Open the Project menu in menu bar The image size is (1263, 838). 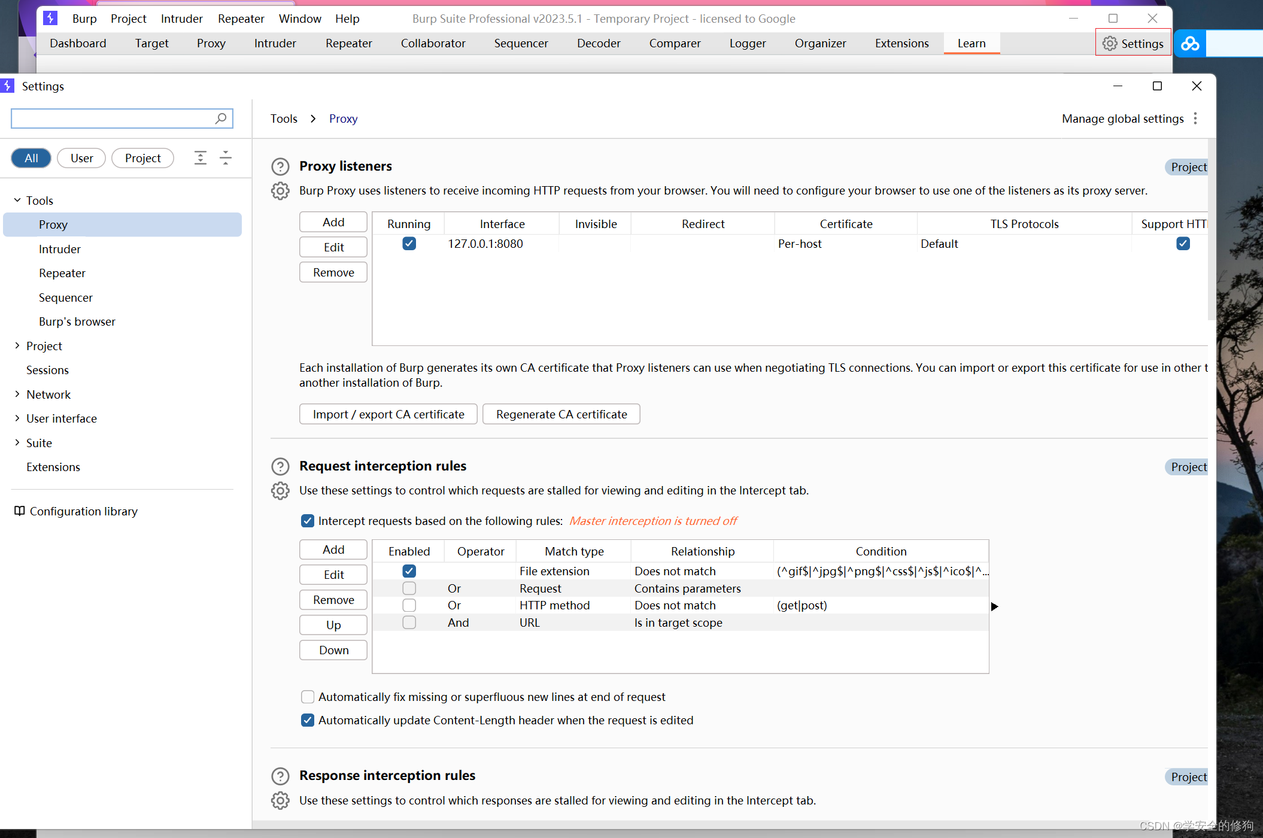click(128, 19)
